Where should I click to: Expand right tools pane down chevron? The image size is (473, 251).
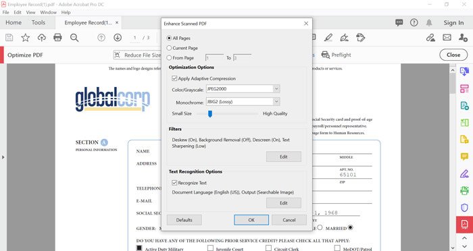[x=464, y=246]
